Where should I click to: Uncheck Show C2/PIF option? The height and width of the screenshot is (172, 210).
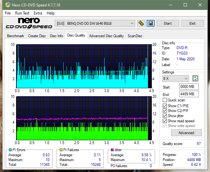click(x=165, y=110)
